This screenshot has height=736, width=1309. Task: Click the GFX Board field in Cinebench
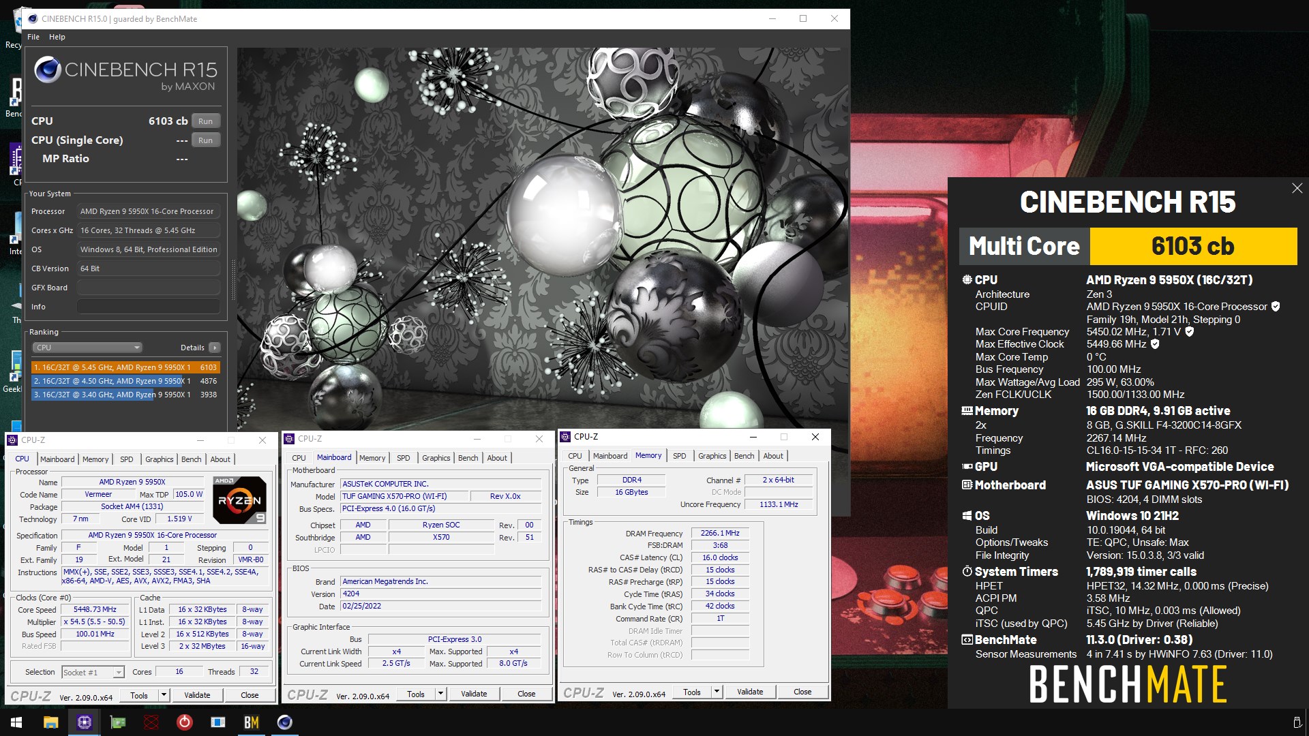point(148,288)
